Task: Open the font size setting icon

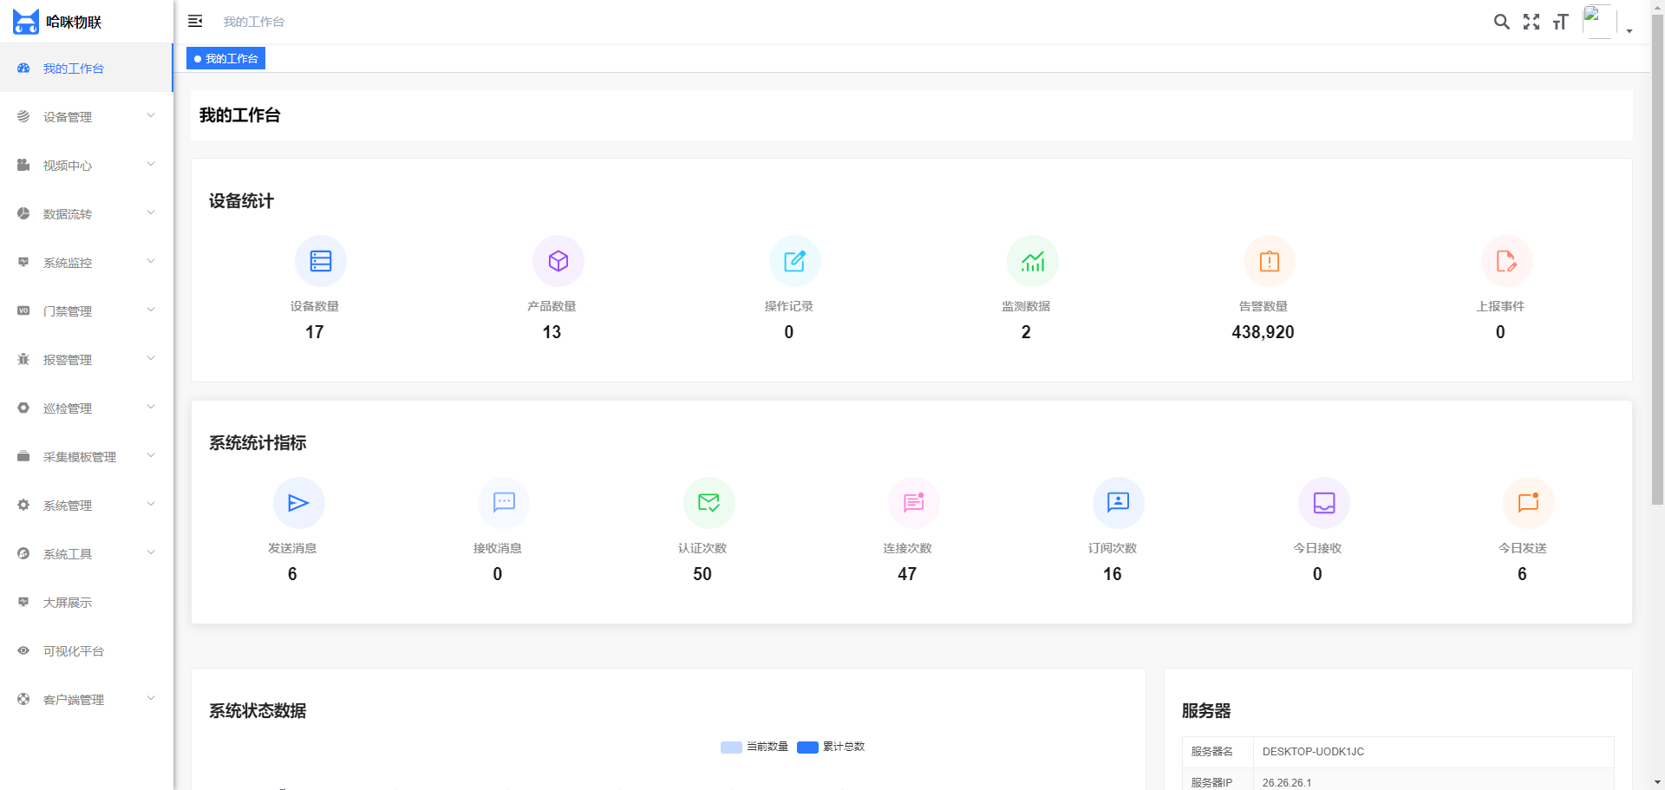Action: click(1560, 22)
